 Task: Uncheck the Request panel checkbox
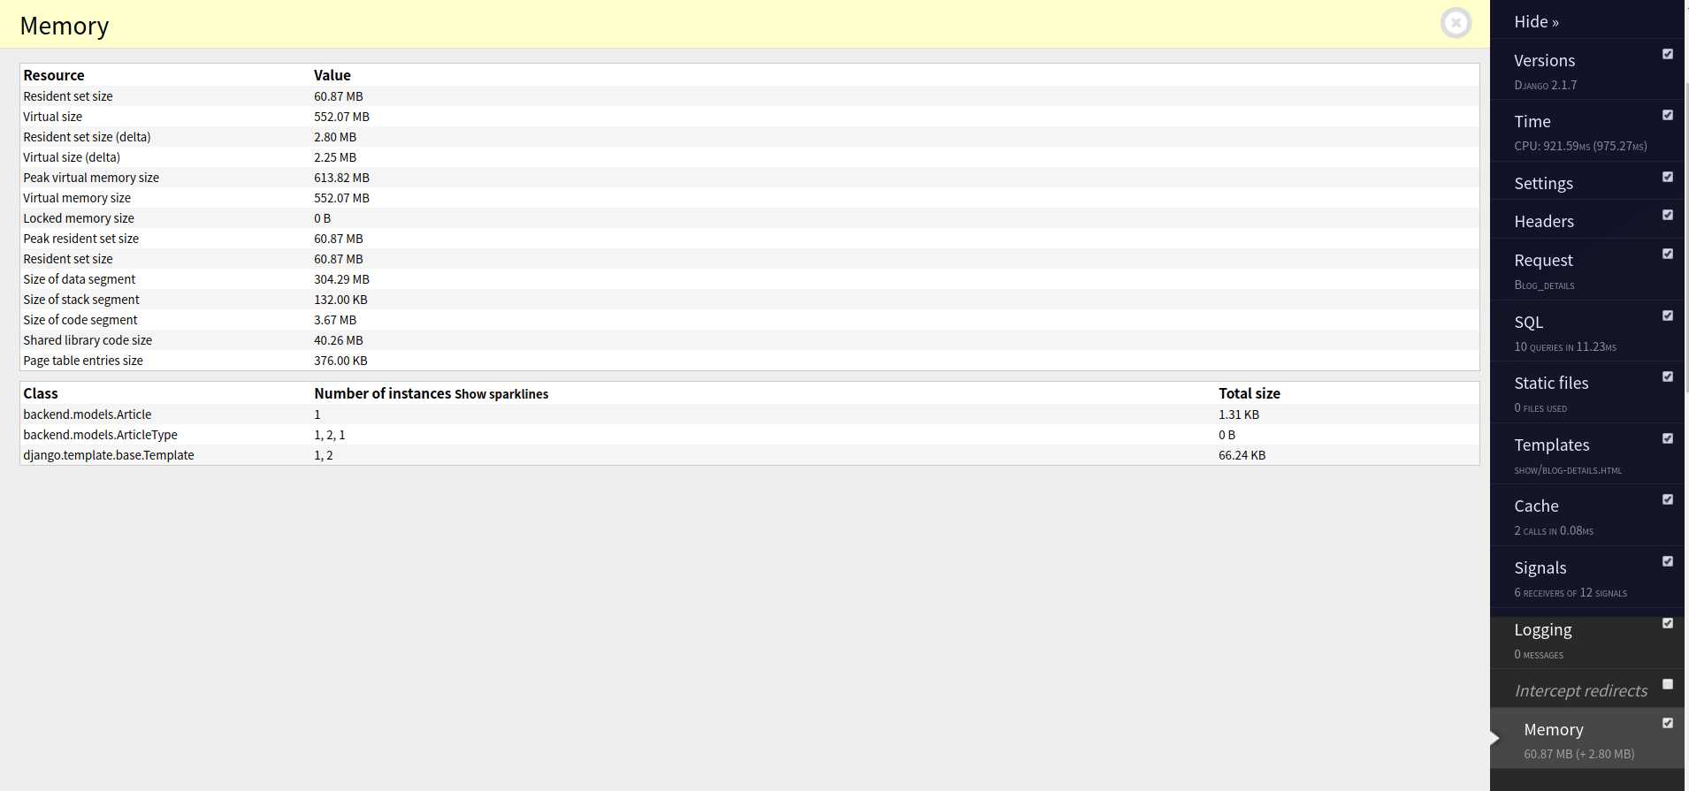(1668, 254)
